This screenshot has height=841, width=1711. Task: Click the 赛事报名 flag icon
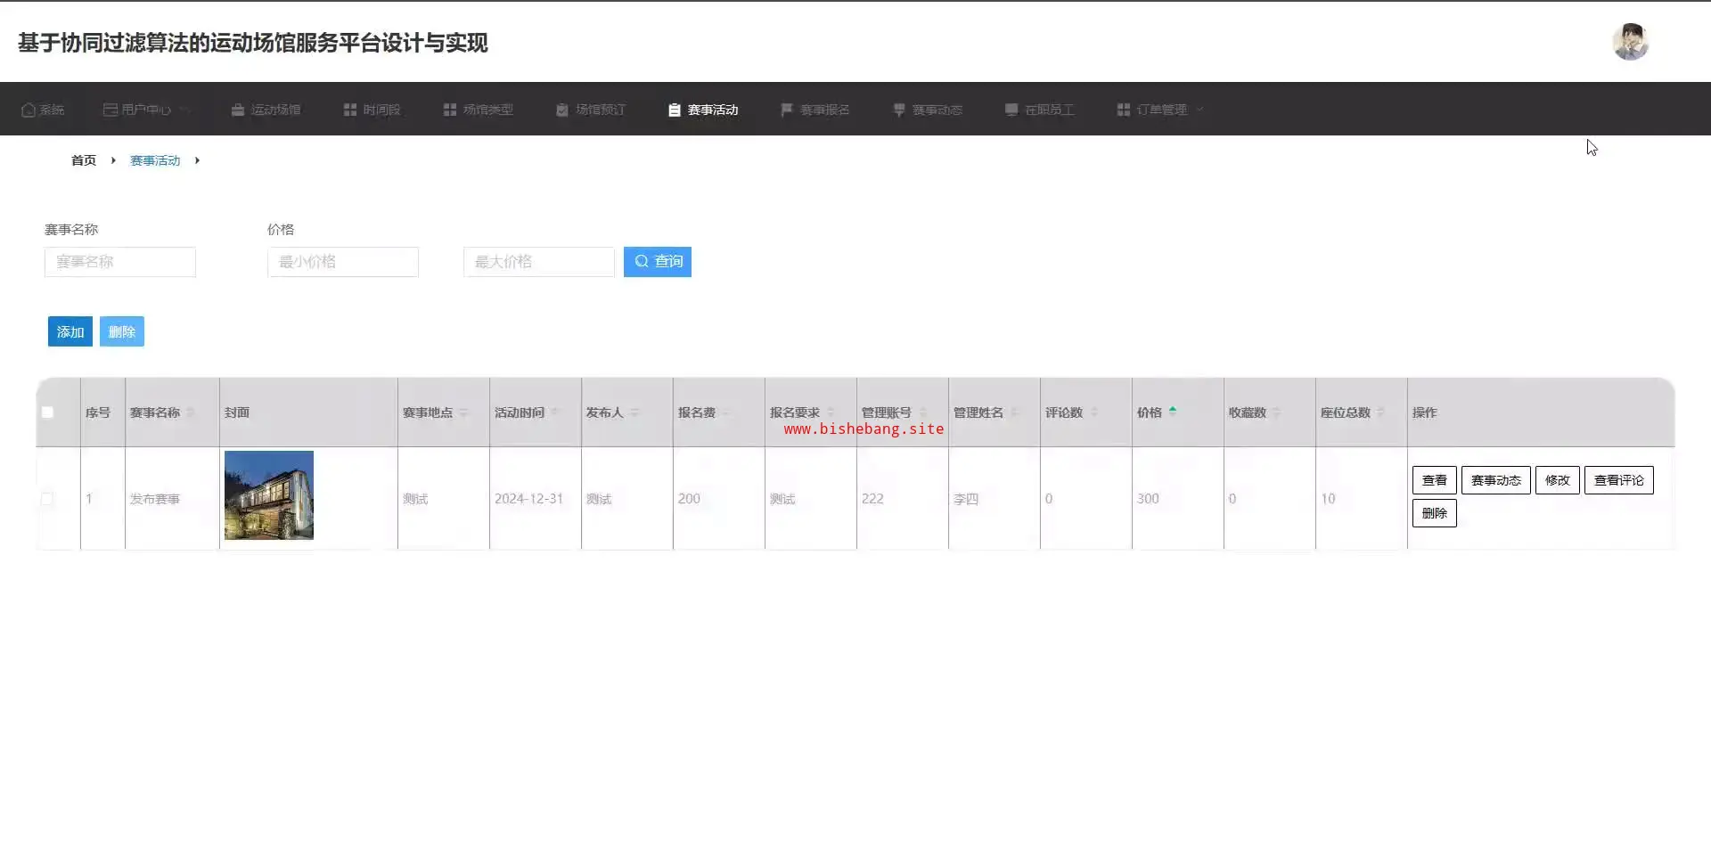pyautogui.click(x=787, y=110)
